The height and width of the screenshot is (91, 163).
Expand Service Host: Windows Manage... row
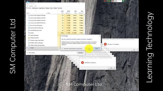[27, 15]
